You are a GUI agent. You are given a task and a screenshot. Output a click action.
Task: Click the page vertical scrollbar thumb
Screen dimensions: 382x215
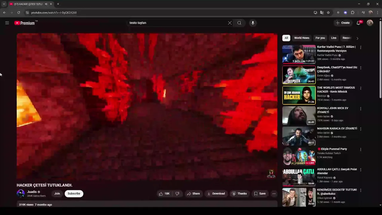[380, 59]
